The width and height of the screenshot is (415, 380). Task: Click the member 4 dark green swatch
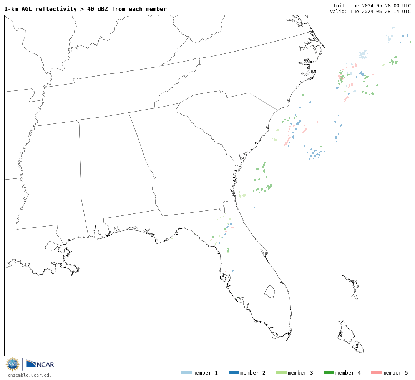pos(329,373)
